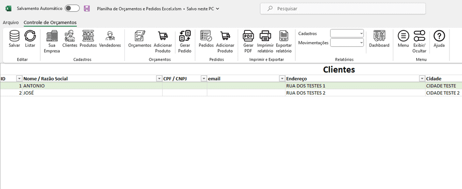Click the Gerar PDF icon

click(x=248, y=36)
